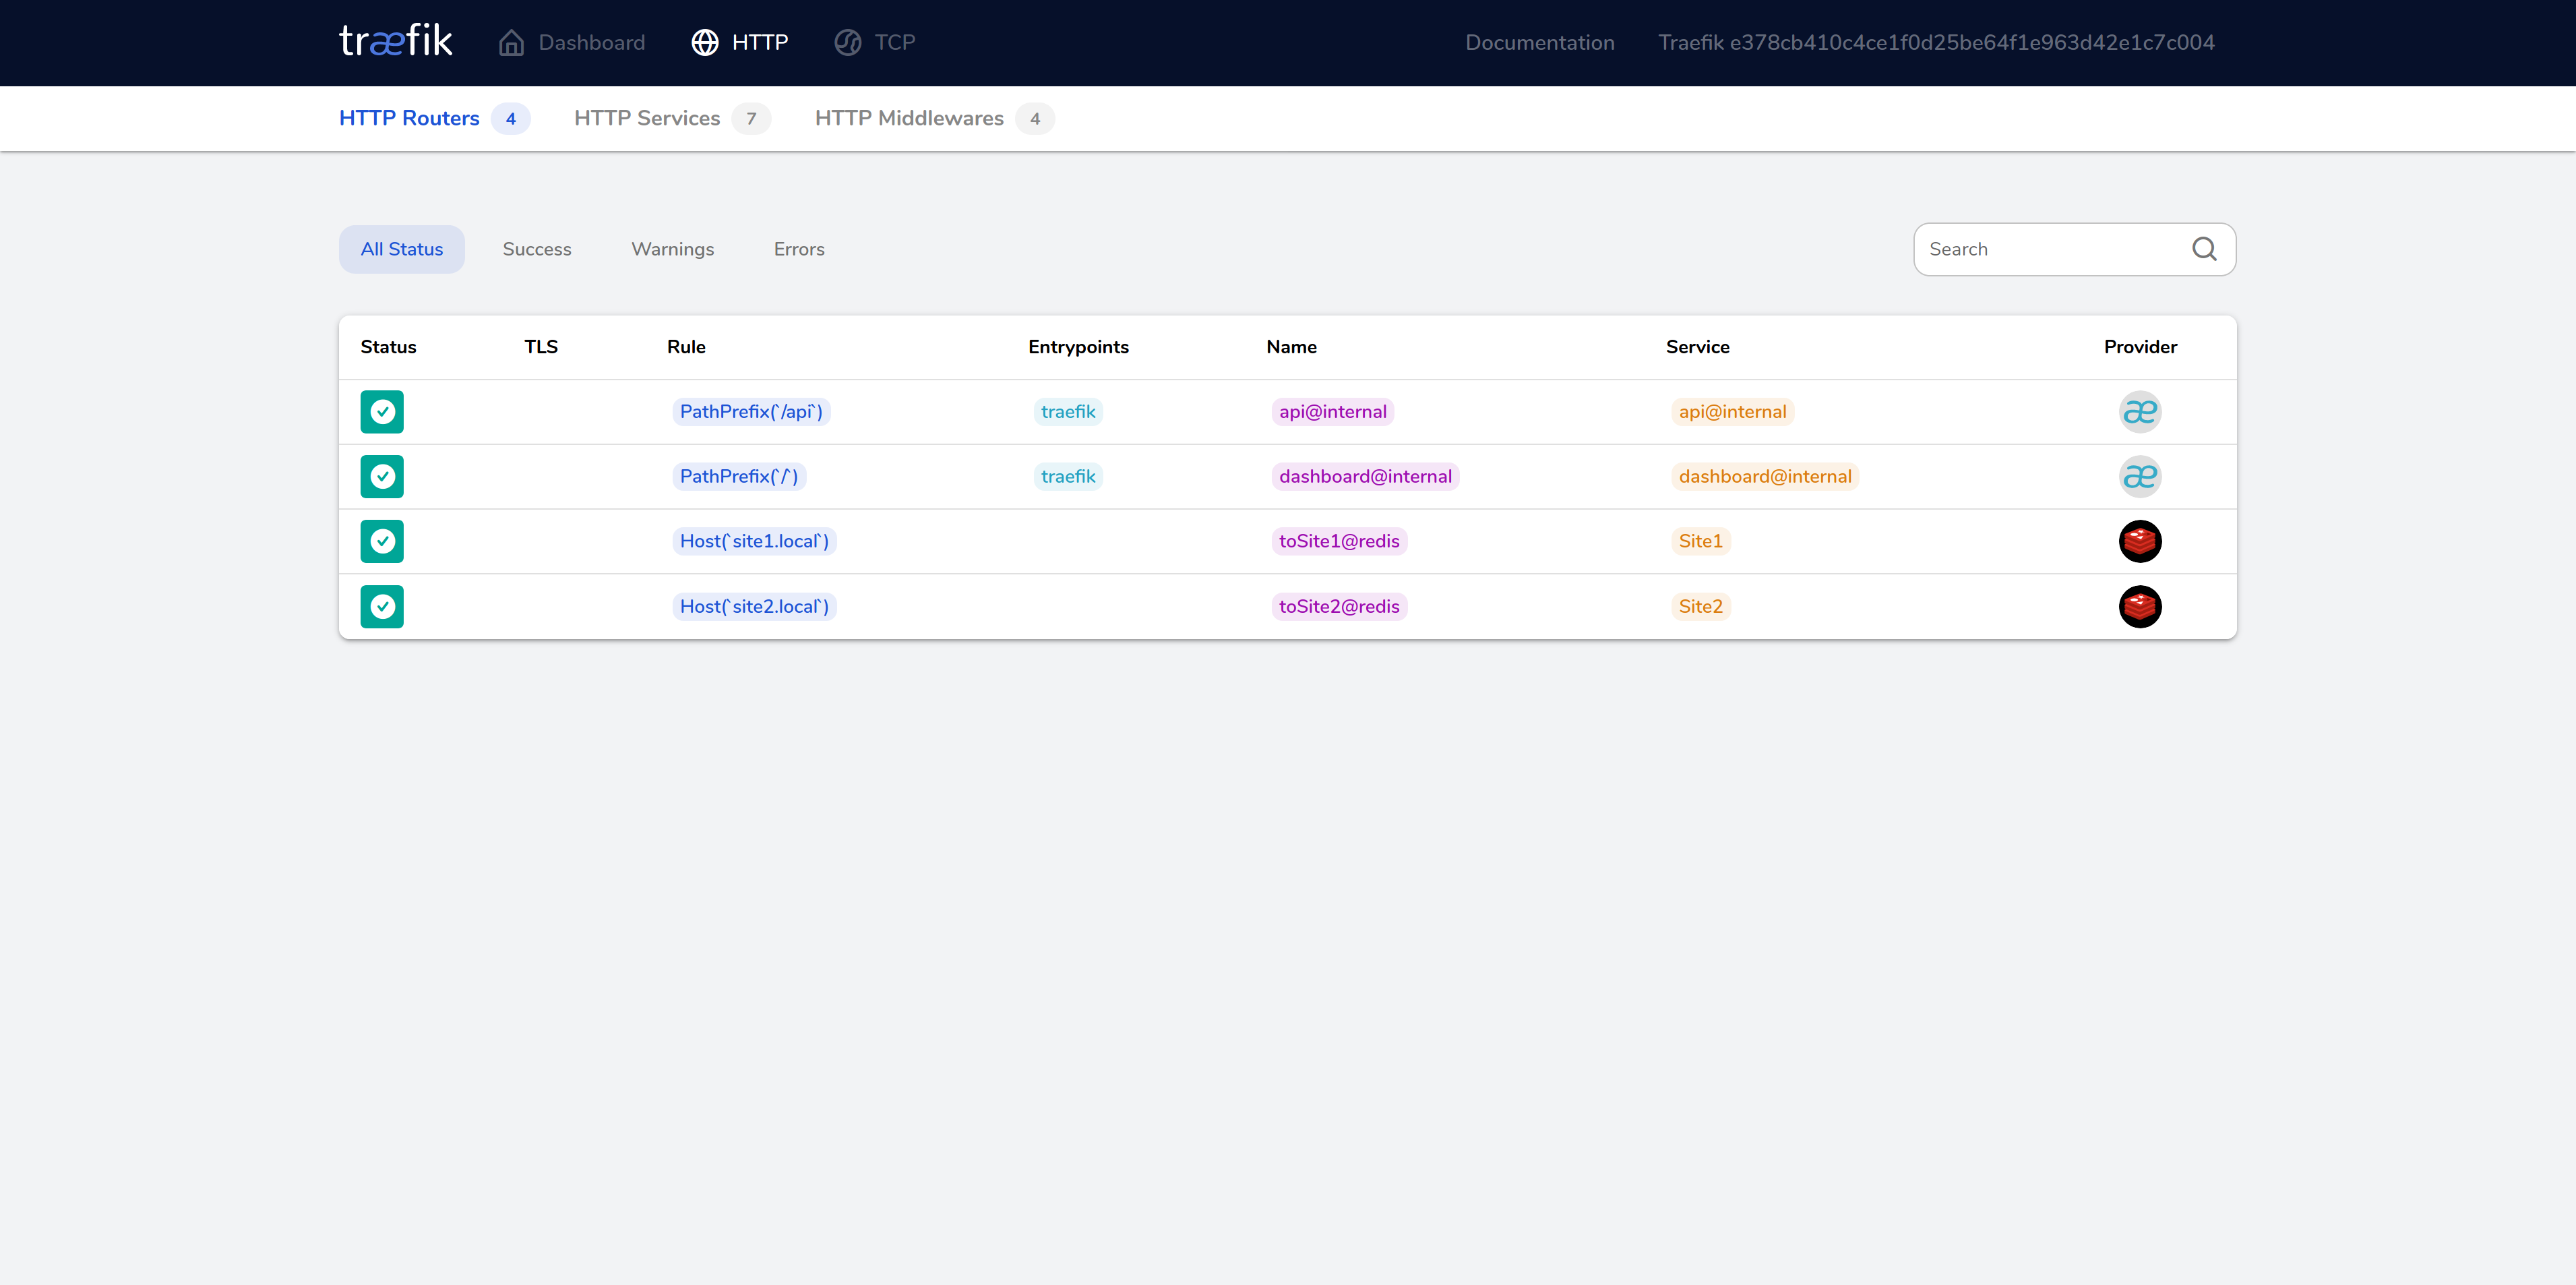Switch to HTTP Services tab
This screenshot has width=2576, height=1285.
(x=647, y=118)
